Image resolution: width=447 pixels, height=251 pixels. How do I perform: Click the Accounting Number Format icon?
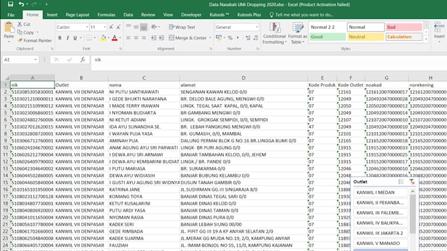point(219,38)
